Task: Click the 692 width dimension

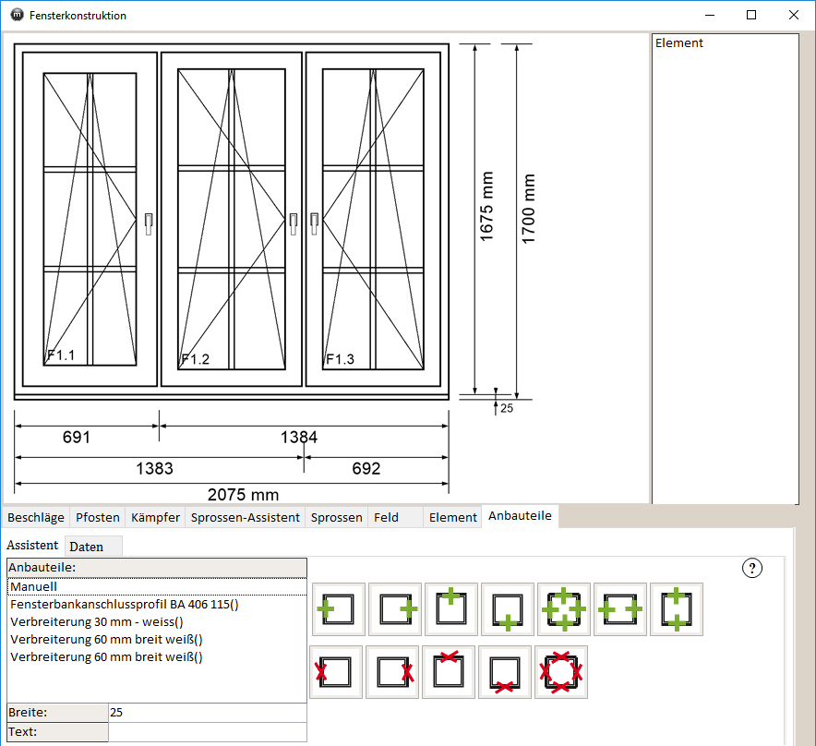Action: click(x=366, y=468)
